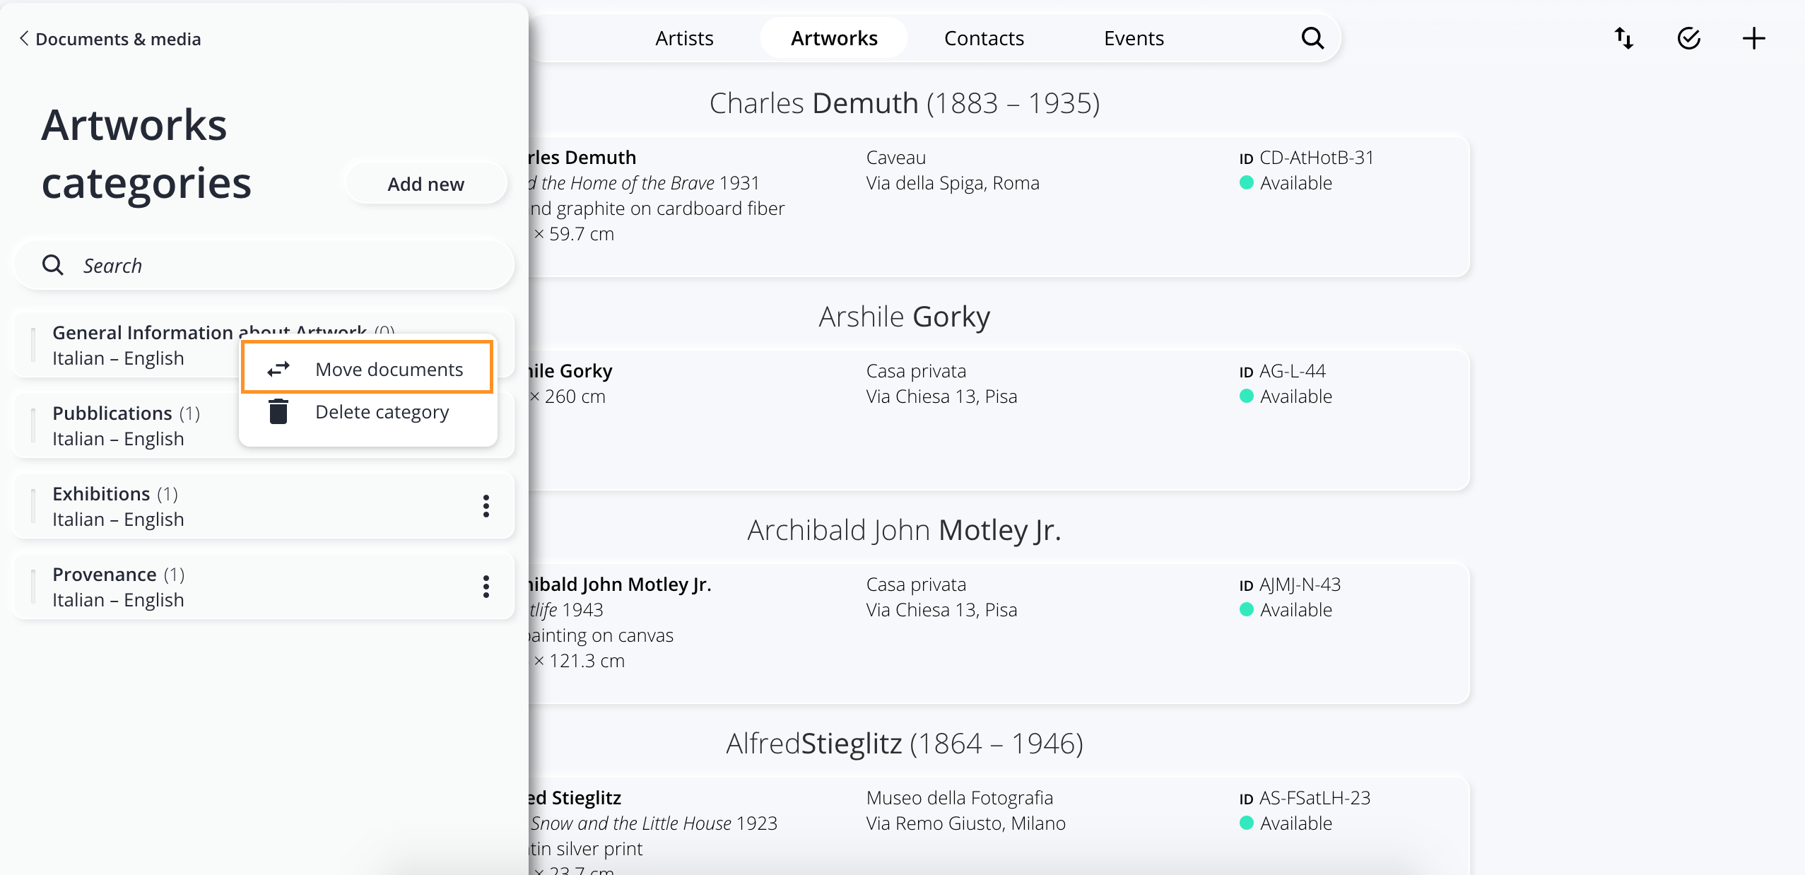Screen dimensions: 1805x875
Task: Click the drag handle of the Exhibitions row
Action: click(33, 506)
